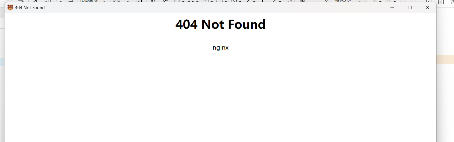This screenshot has width=454, height=142.
Task: Click the partially hidden icon right of the crosshair
Action: click(x=452, y=2)
